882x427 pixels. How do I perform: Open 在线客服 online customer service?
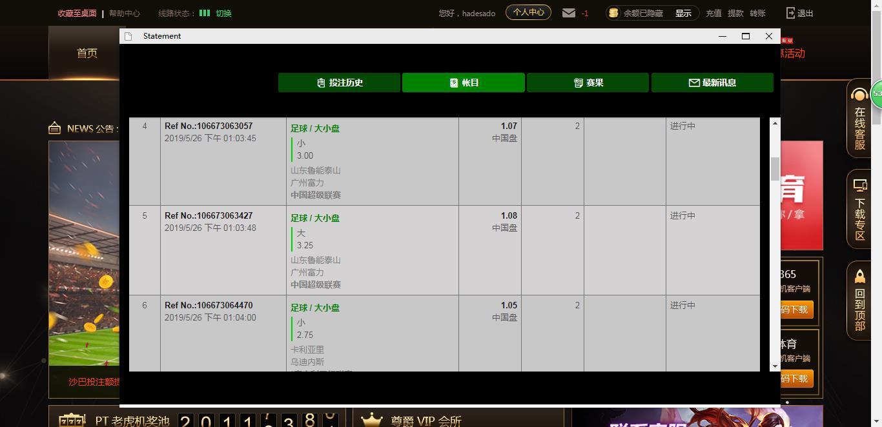click(x=859, y=119)
